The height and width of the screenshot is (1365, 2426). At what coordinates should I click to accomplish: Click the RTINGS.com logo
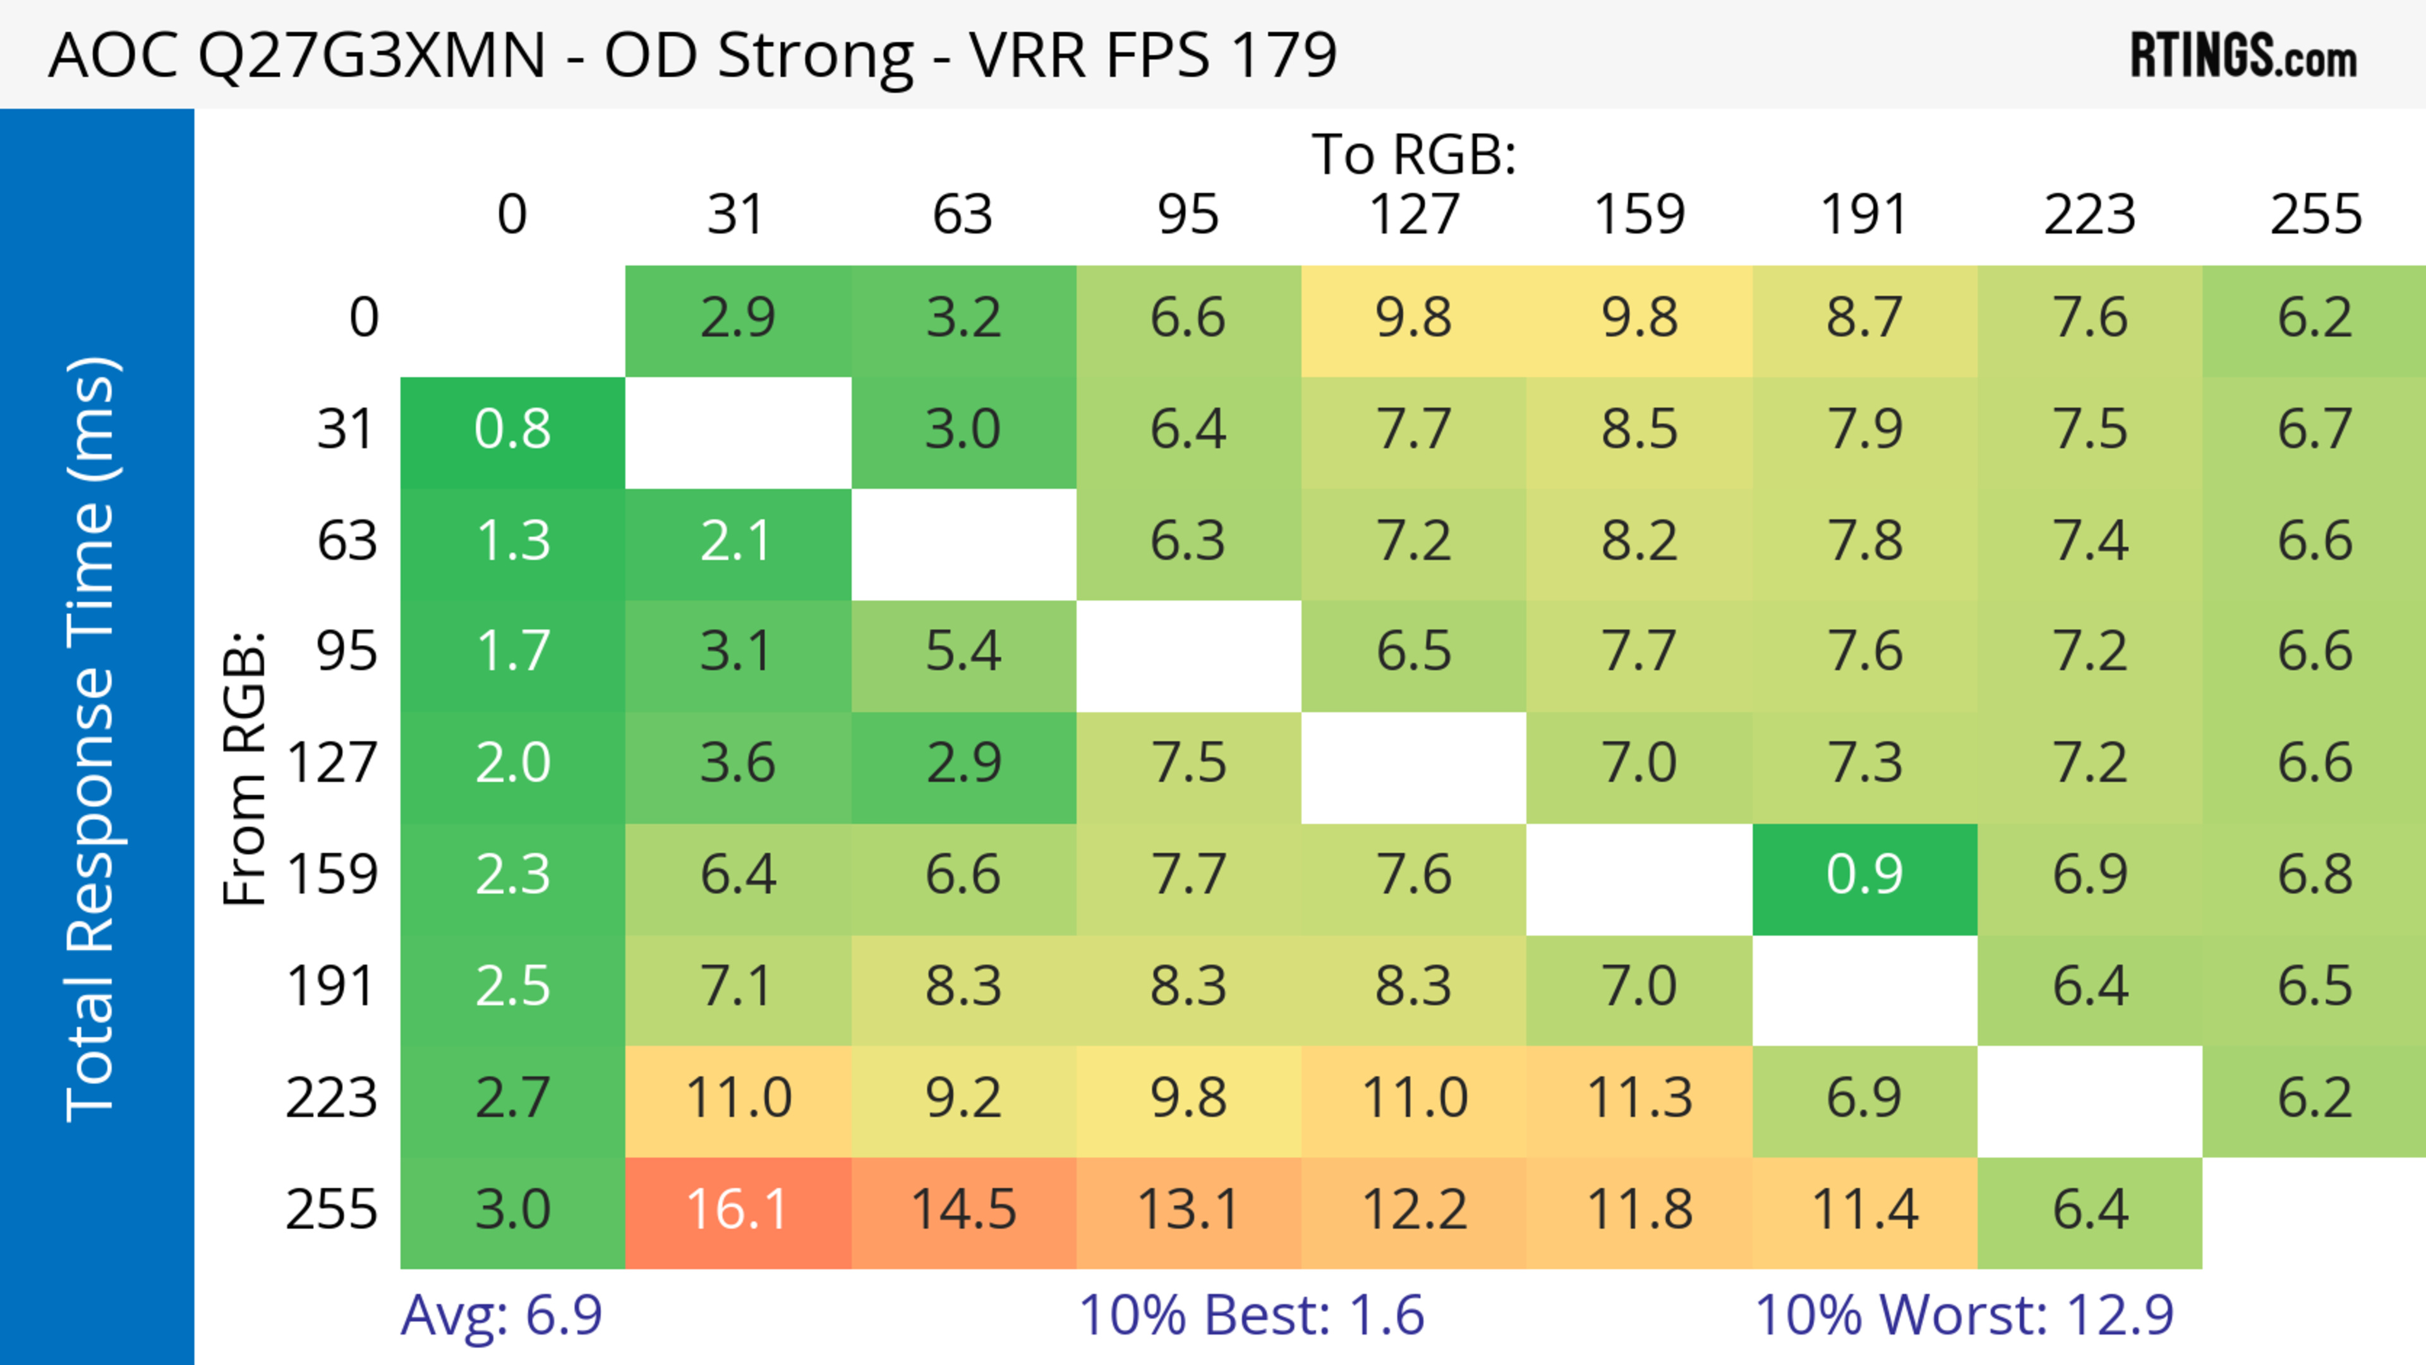click(x=2242, y=56)
